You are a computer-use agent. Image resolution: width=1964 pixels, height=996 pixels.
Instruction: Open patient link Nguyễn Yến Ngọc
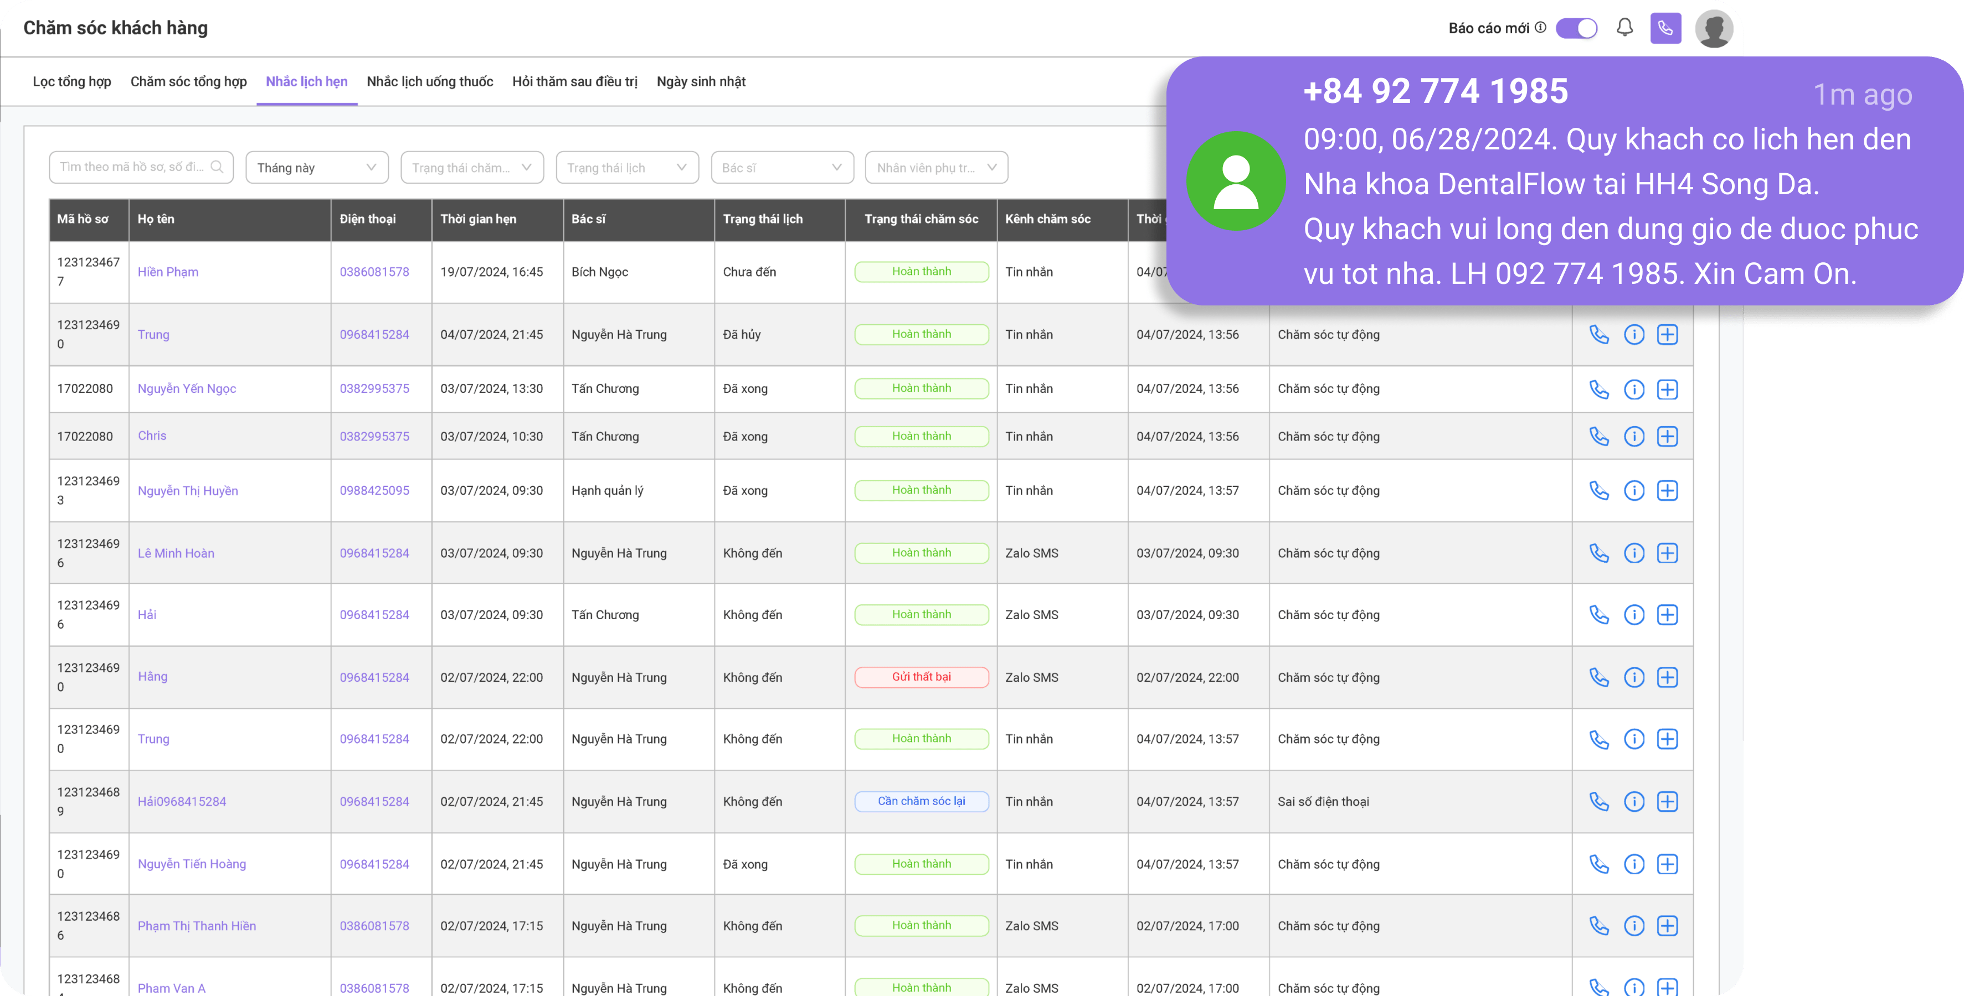187,388
